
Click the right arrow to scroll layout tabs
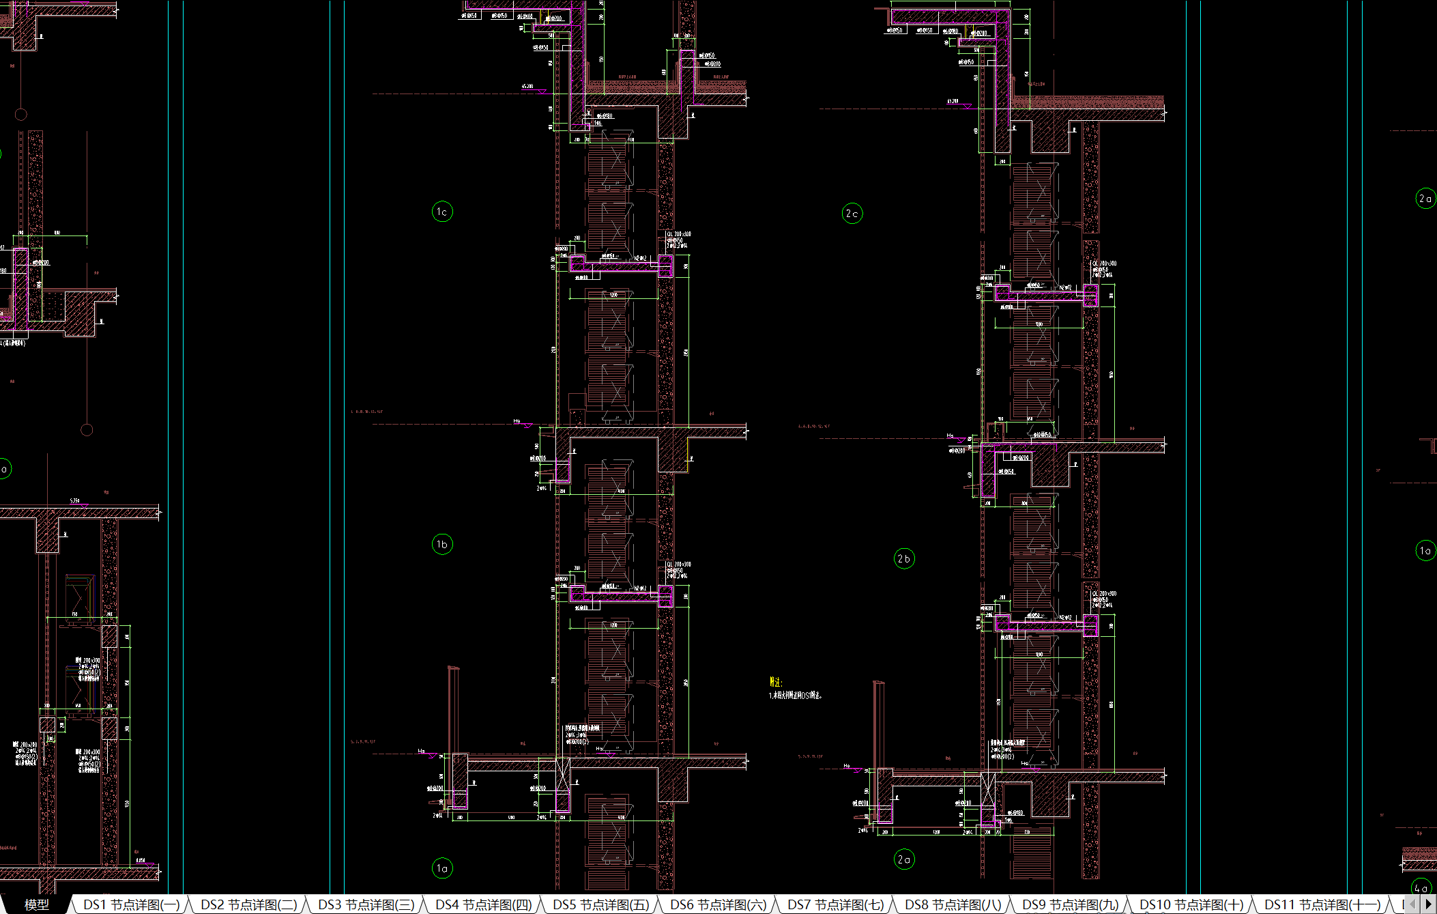[1428, 904]
